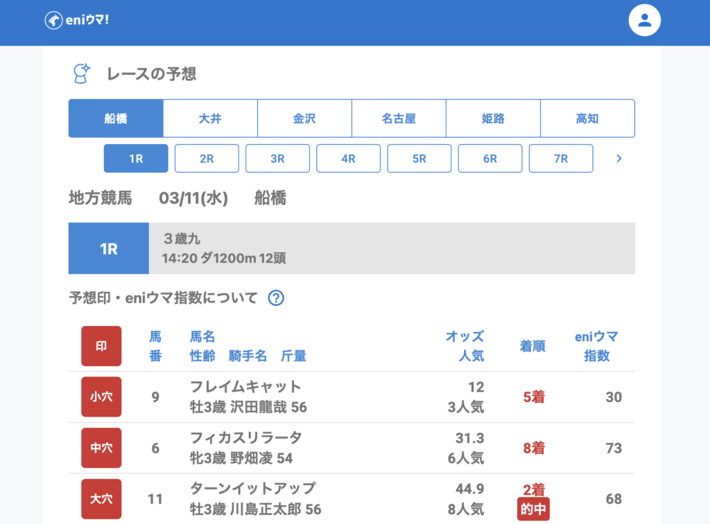Image resolution: width=710 pixels, height=524 pixels.
Task: Click the eniウマ! logo in header
Action: tap(77, 20)
